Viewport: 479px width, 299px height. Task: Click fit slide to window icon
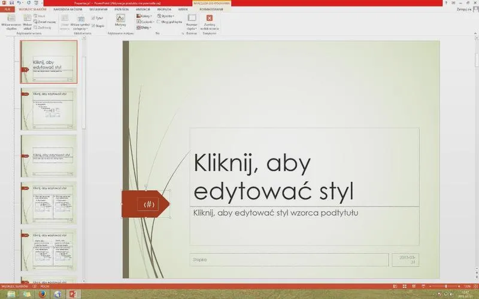click(x=475, y=286)
